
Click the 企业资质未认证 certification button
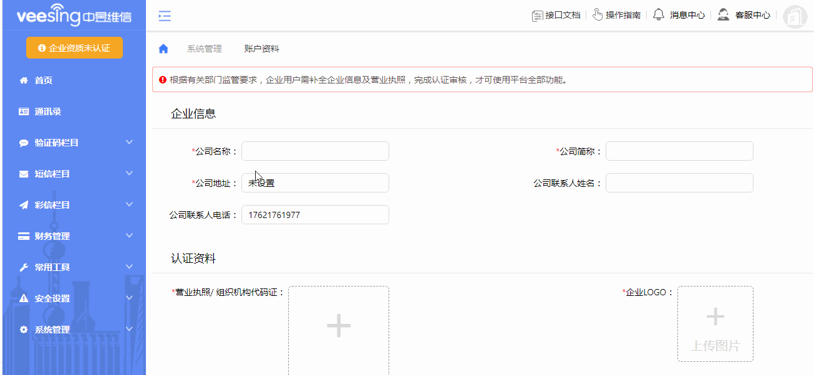coord(74,47)
